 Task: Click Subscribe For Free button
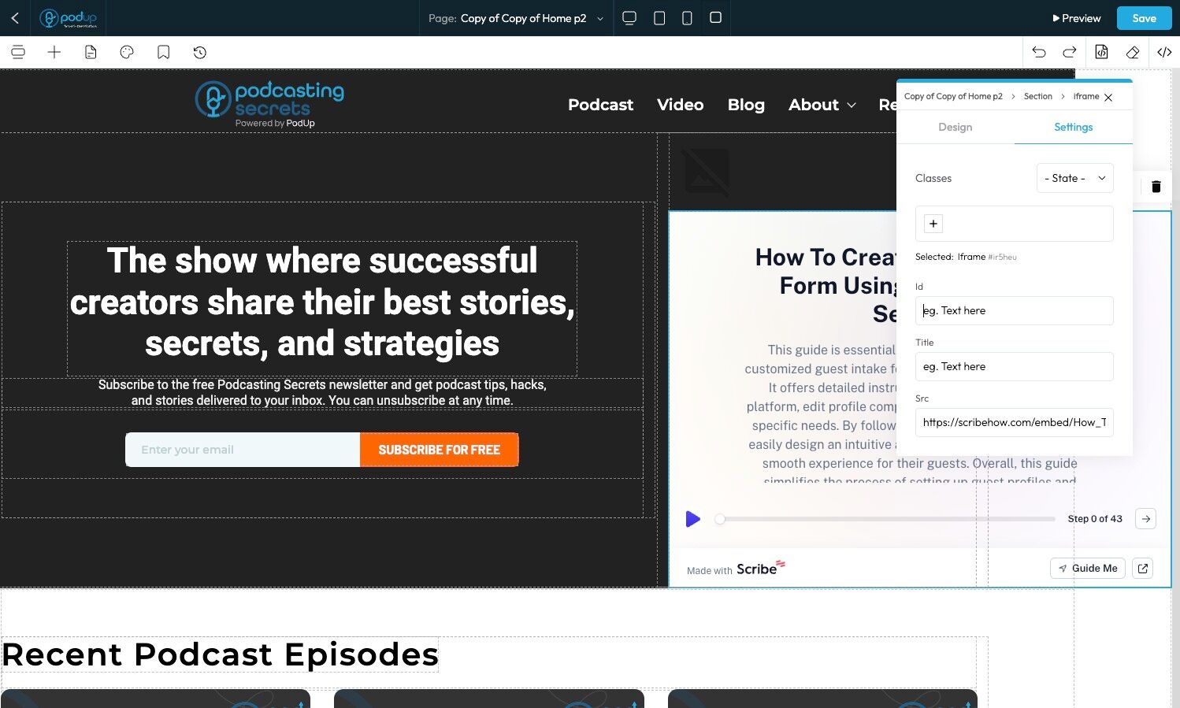pyautogui.click(x=440, y=450)
